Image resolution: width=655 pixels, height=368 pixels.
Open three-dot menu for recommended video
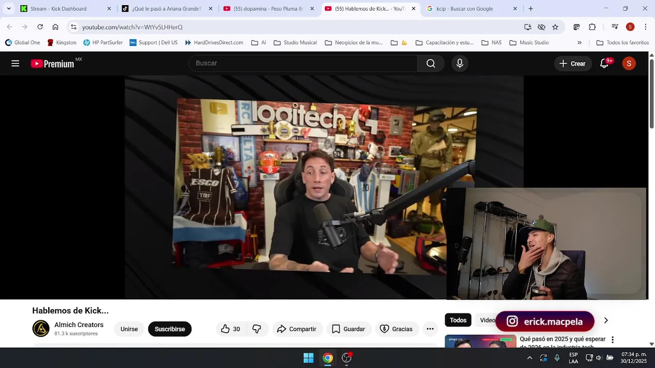[x=613, y=339]
